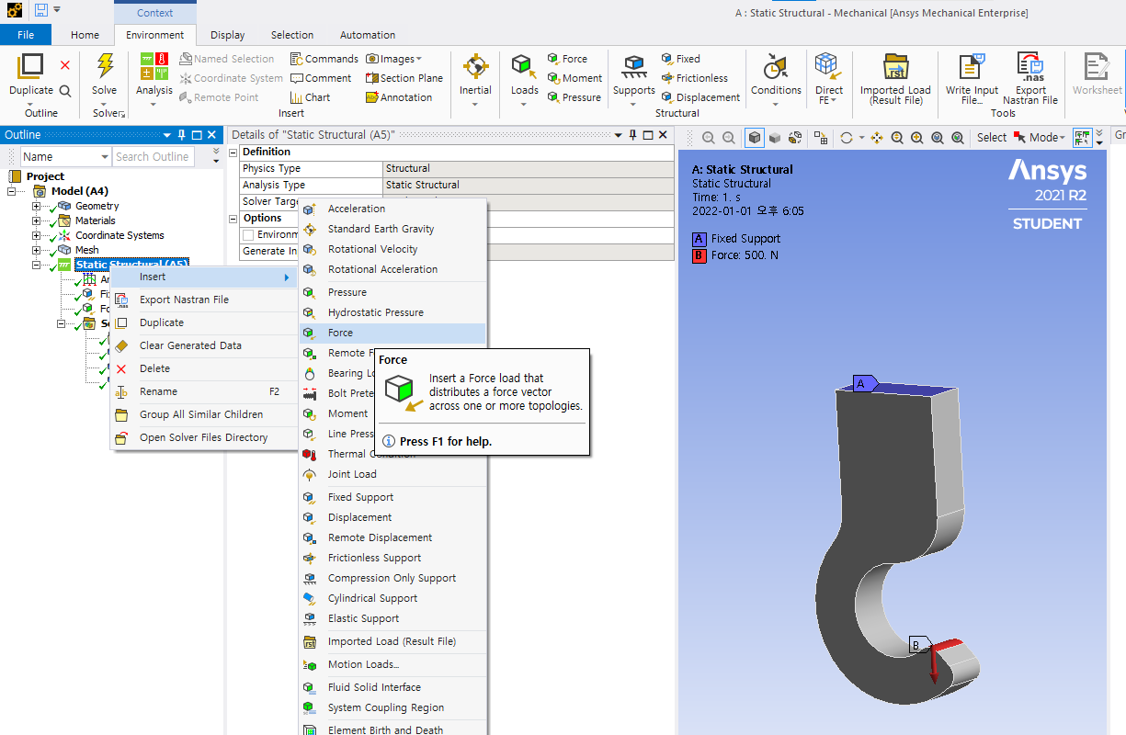This screenshot has width=1126, height=735.
Task: Toggle pin on Details panel
Action: click(x=632, y=135)
